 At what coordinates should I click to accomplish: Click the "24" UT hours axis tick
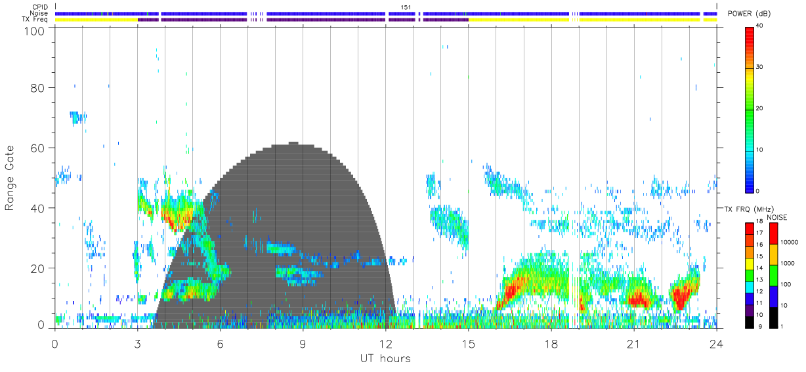[716, 343]
